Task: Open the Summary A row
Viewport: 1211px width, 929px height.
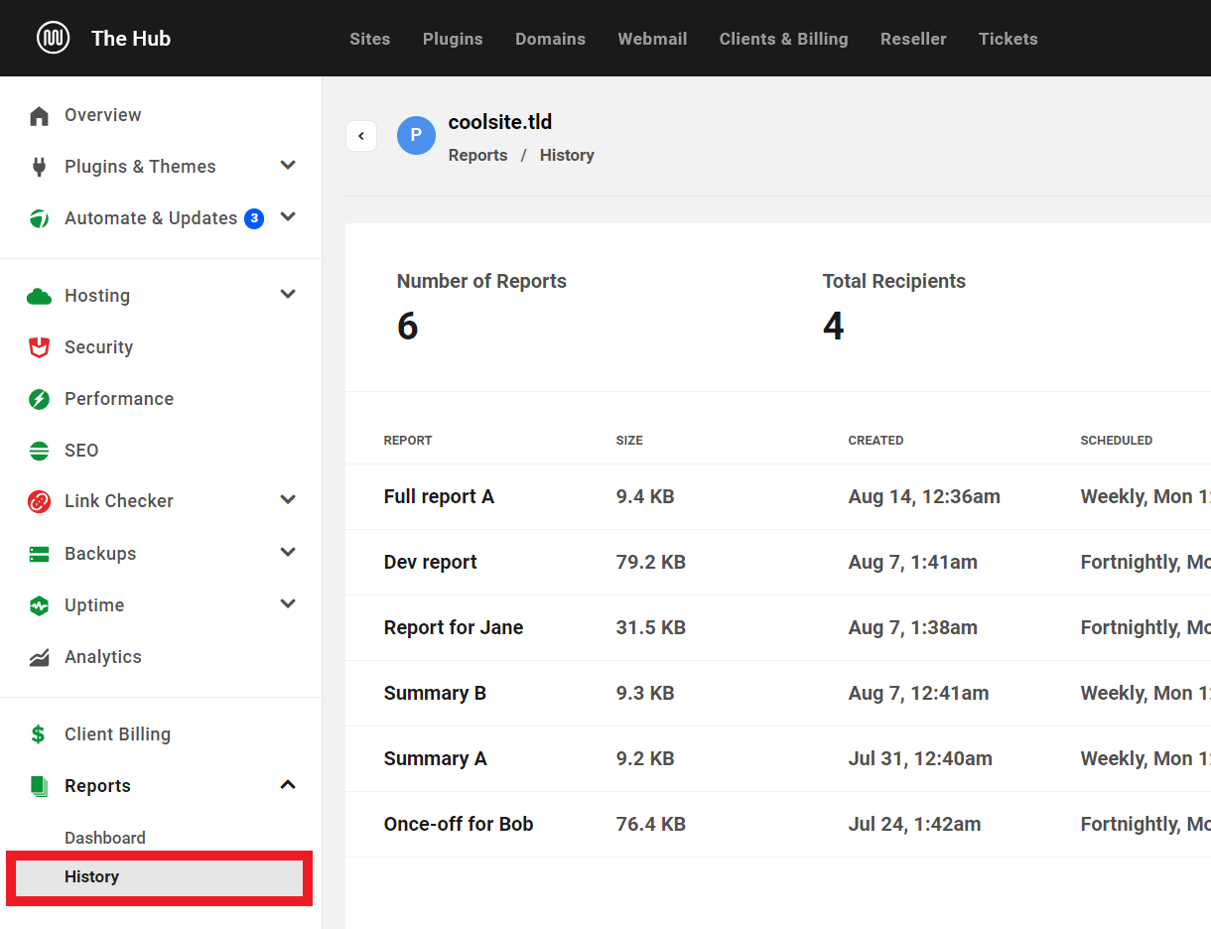Action: (778, 758)
